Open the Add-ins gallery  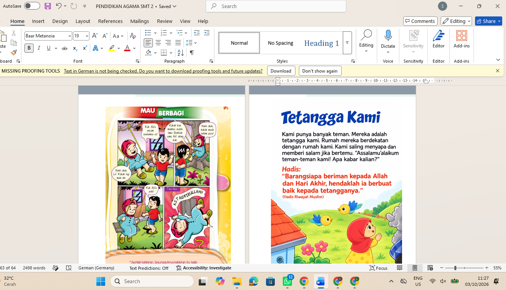click(462, 39)
